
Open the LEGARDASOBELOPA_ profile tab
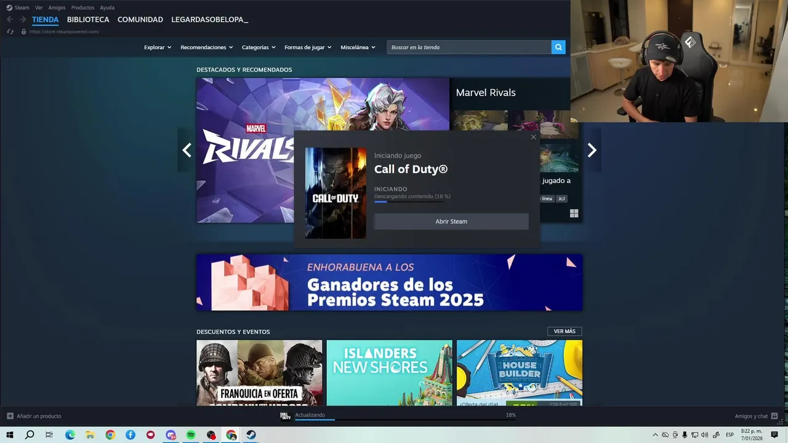pyautogui.click(x=210, y=20)
